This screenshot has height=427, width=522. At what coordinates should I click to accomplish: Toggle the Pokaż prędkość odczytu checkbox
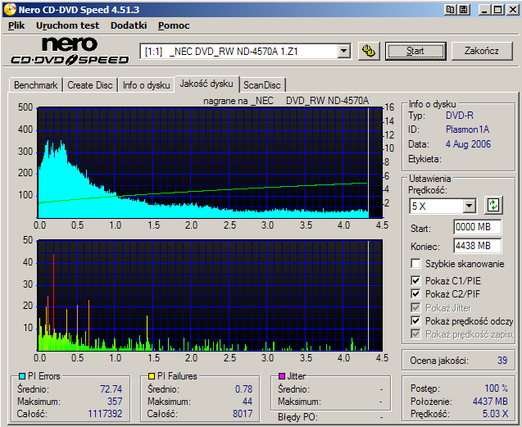415,320
